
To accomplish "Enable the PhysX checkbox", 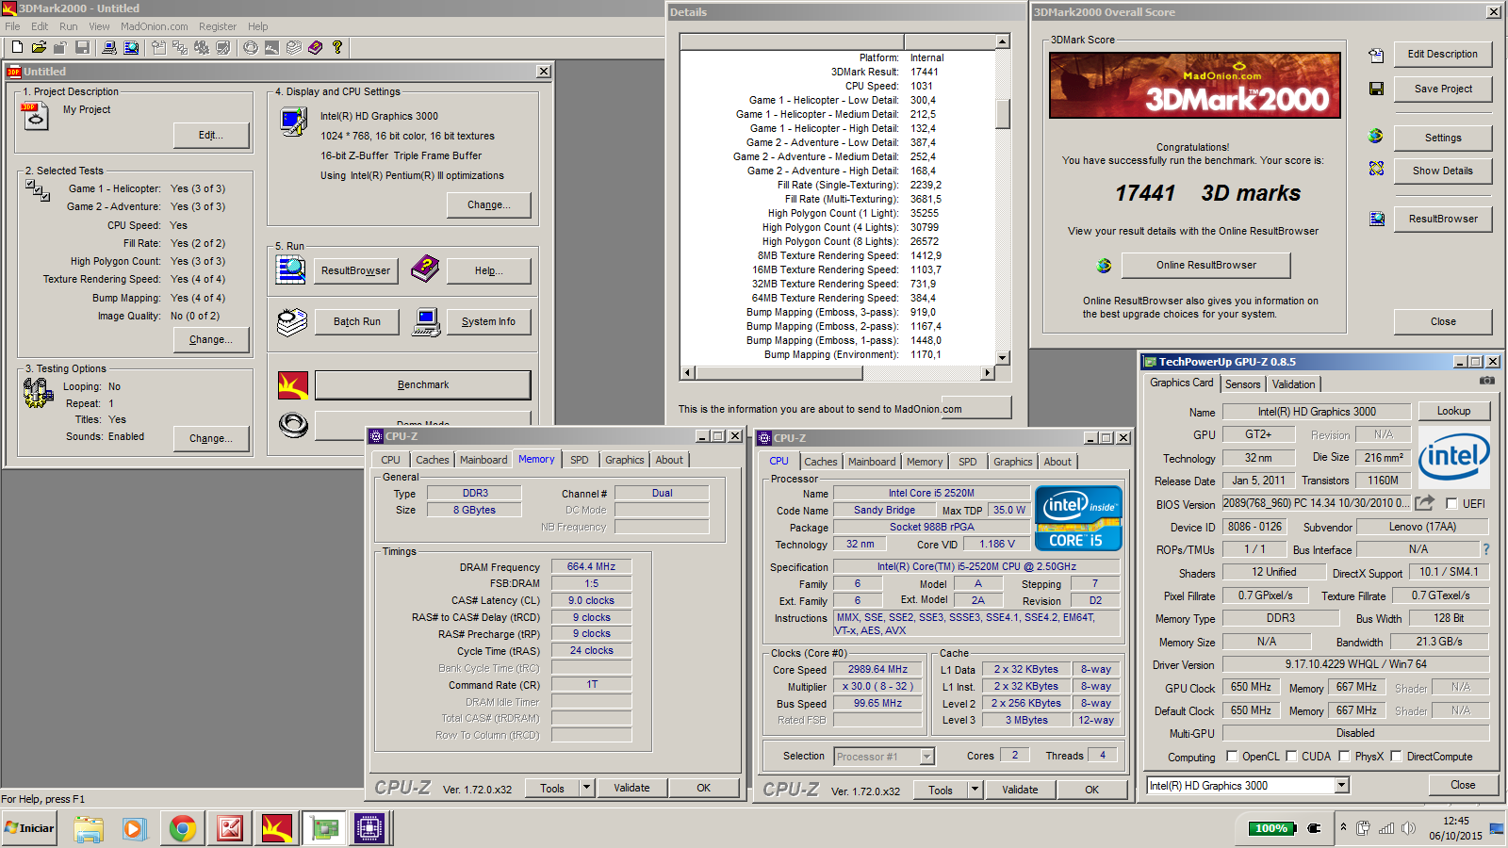I will pyautogui.click(x=1344, y=756).
